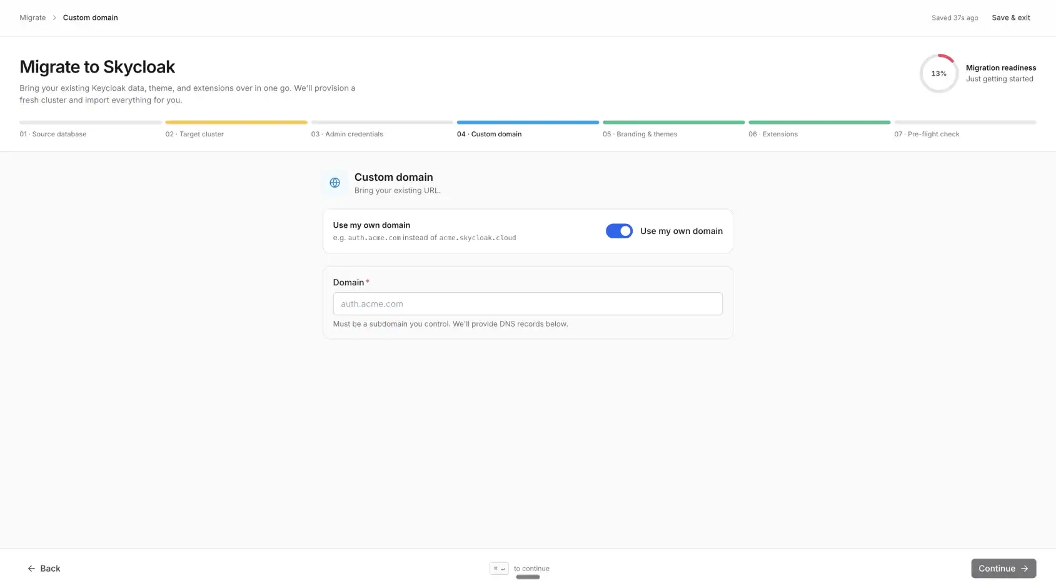Click the Custom domain breadcrumb text
1056x588 pixels.
pyautogui.click(x=90, y=18)
